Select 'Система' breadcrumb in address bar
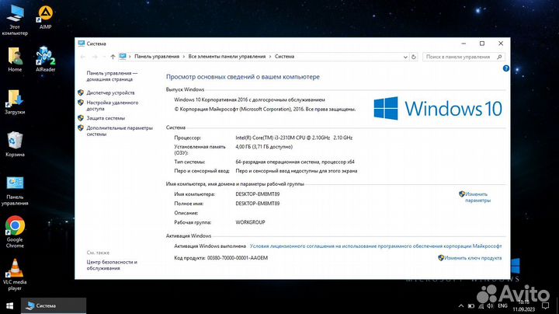Image resolution: width=559 pixels, height=314 pixels. click(284, 57)
